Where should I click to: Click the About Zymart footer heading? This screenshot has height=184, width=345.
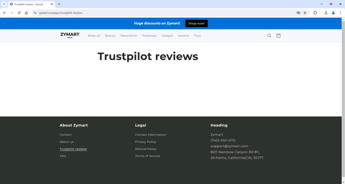pos(73,125)
